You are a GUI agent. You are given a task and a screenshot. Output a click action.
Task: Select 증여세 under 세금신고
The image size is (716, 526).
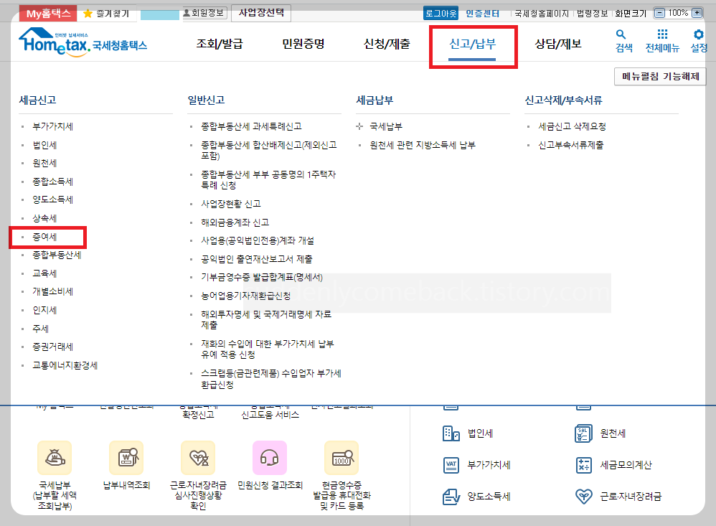(x=49, y=237)
